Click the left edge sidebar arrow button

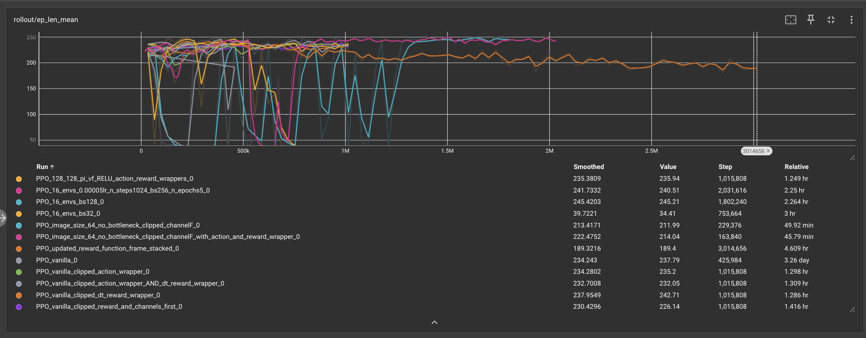pyautogui.click(x=3, y=218)
